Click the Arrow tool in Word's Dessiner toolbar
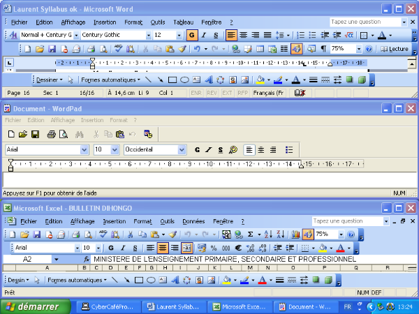The height and width of the screenshot is (314, 419). pyautogui.click(x=161, y=80)
